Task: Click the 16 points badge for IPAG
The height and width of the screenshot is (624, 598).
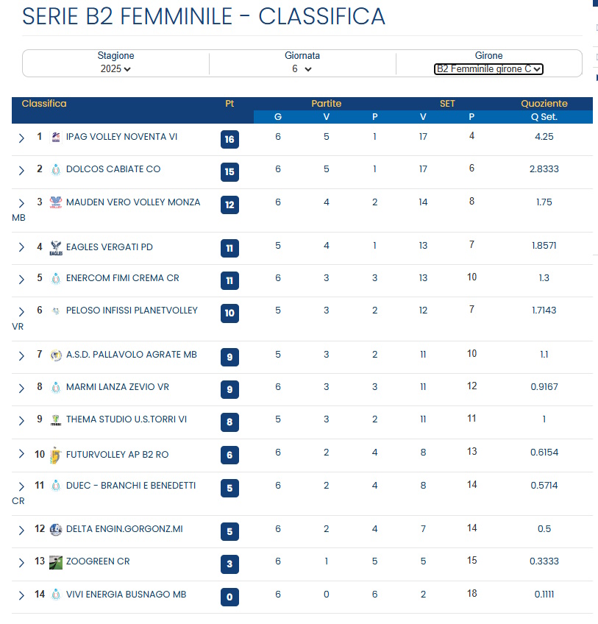Action: 229,139
